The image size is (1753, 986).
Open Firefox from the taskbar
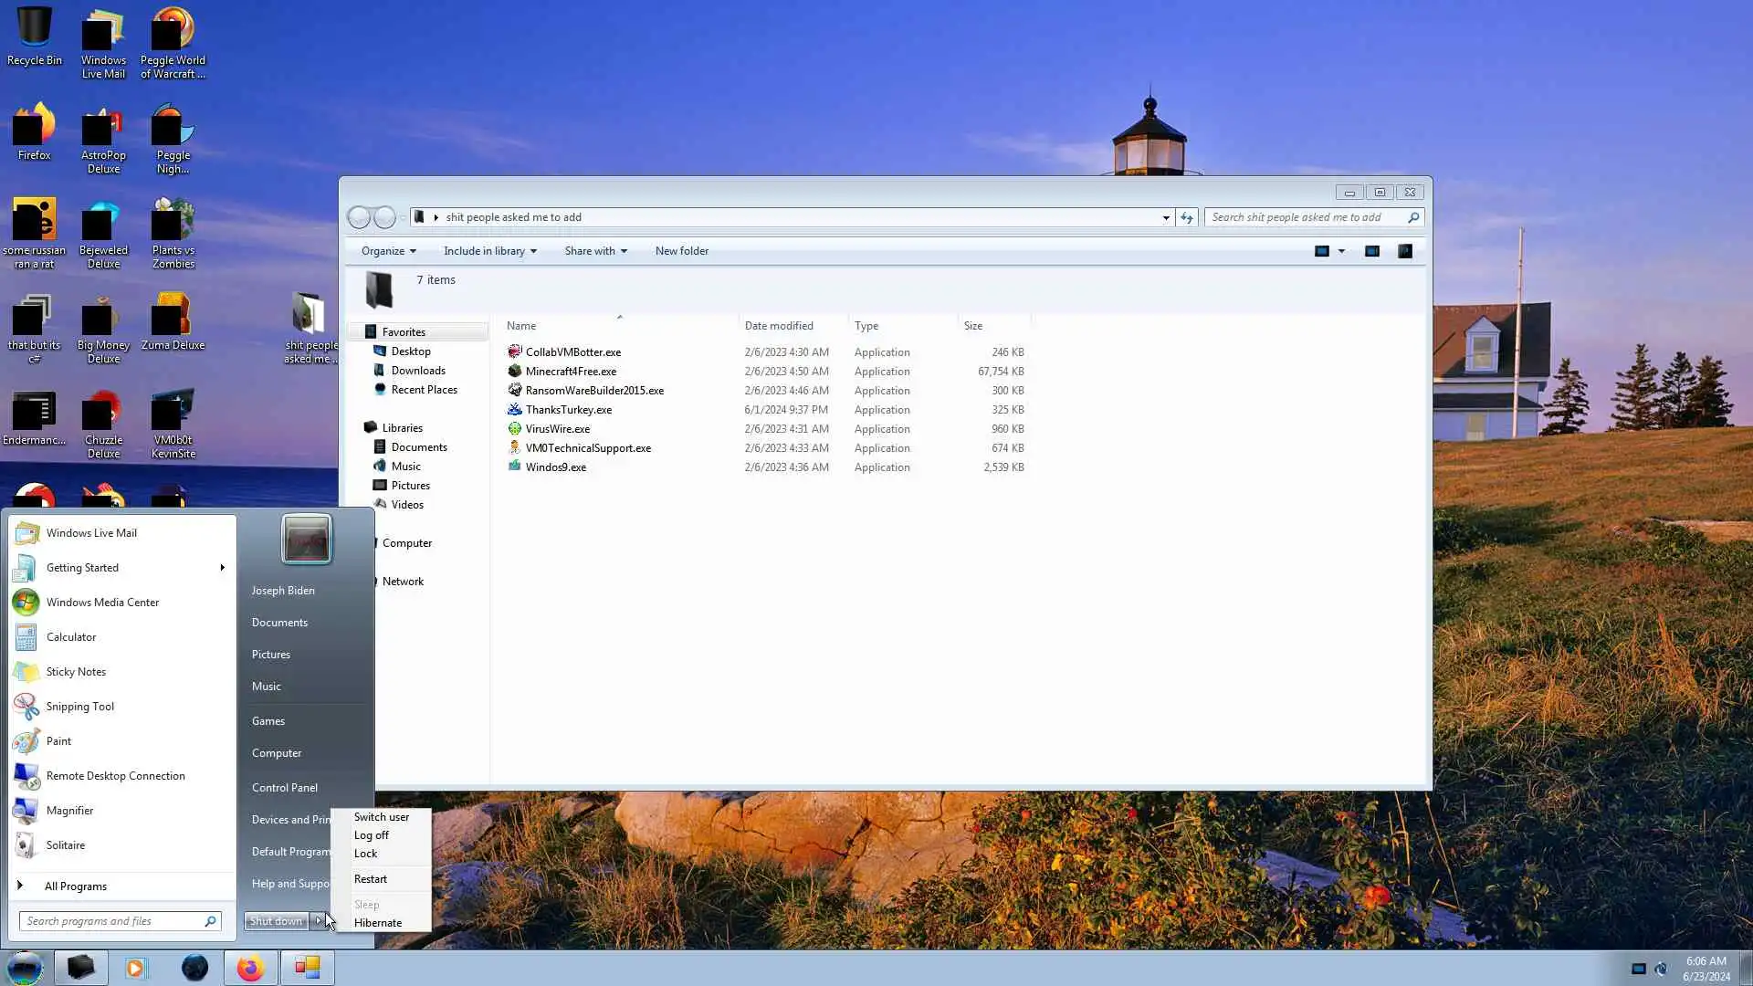pyautogui.click(x=250, y=968)
